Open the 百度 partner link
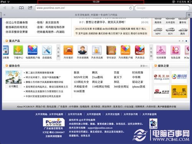 pyautogui.click(x=116, y=73)
